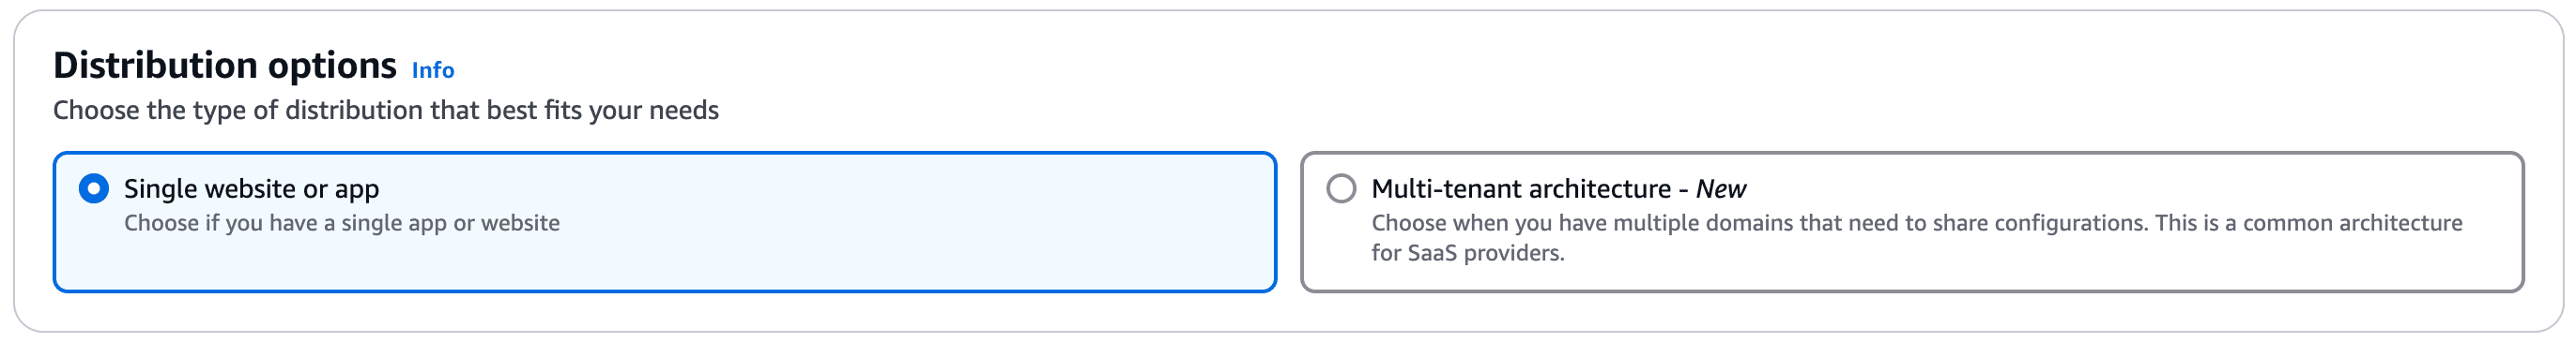Screen dimensions: 2576x343
Task: Select the Multi-tenant architecture radio button
Action: 1341,188
